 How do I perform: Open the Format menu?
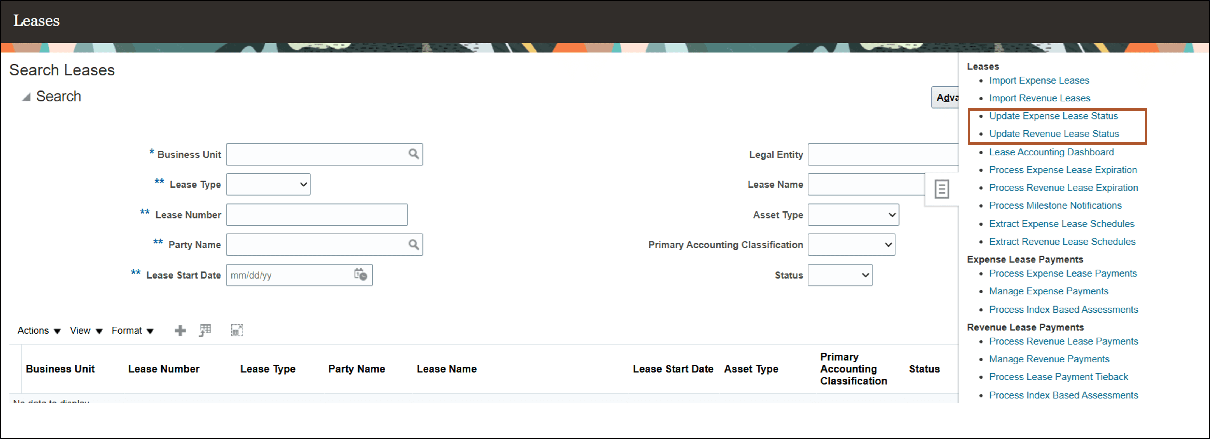coord(132,331)
